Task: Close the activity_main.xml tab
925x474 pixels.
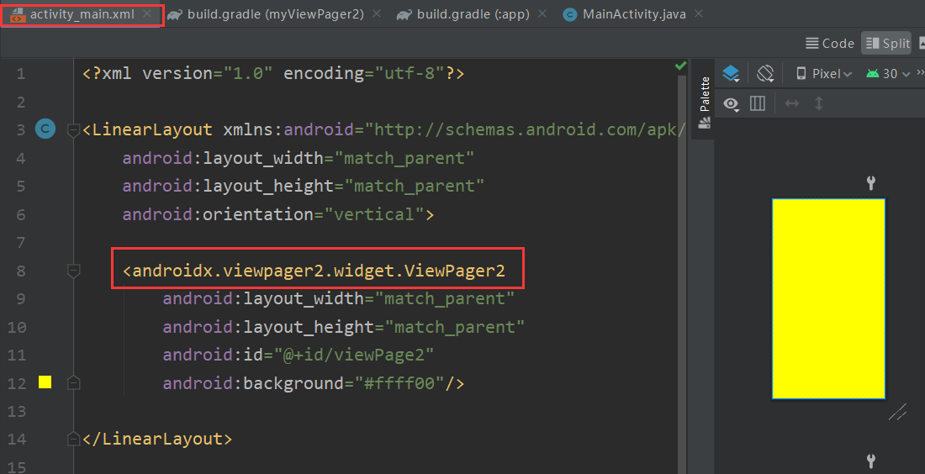Action: click(147, 13)
